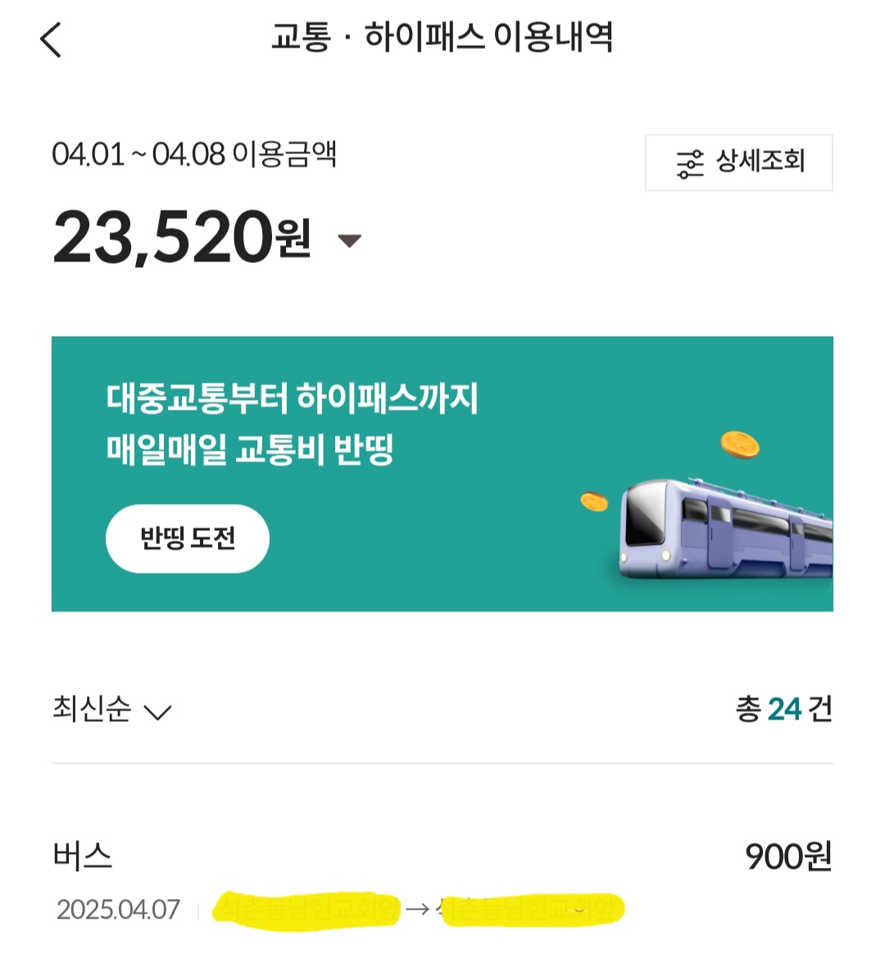885x963 pixels.
Task: Tap the 23,520원 total amount
Action: point(181,238)
